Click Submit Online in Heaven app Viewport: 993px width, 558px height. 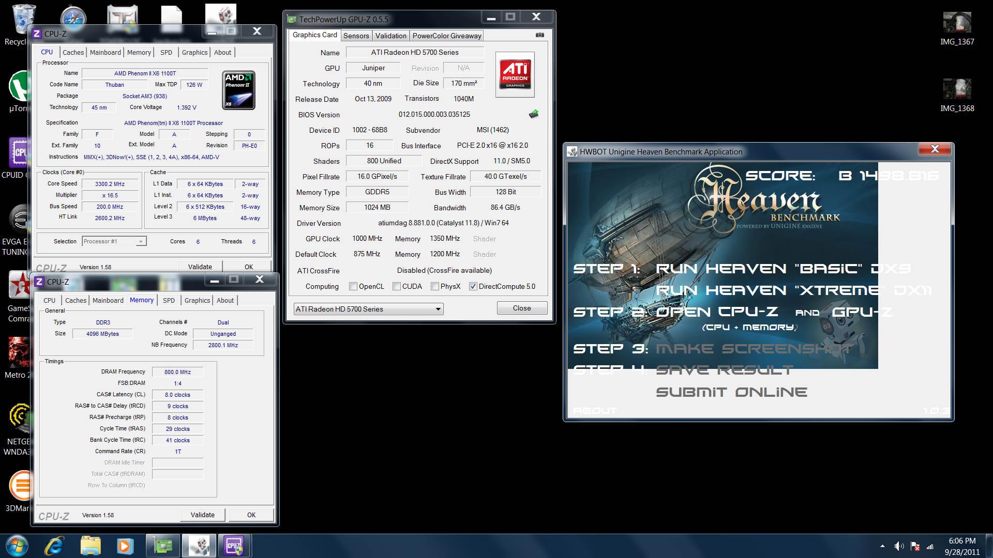[x=731, y=392]
